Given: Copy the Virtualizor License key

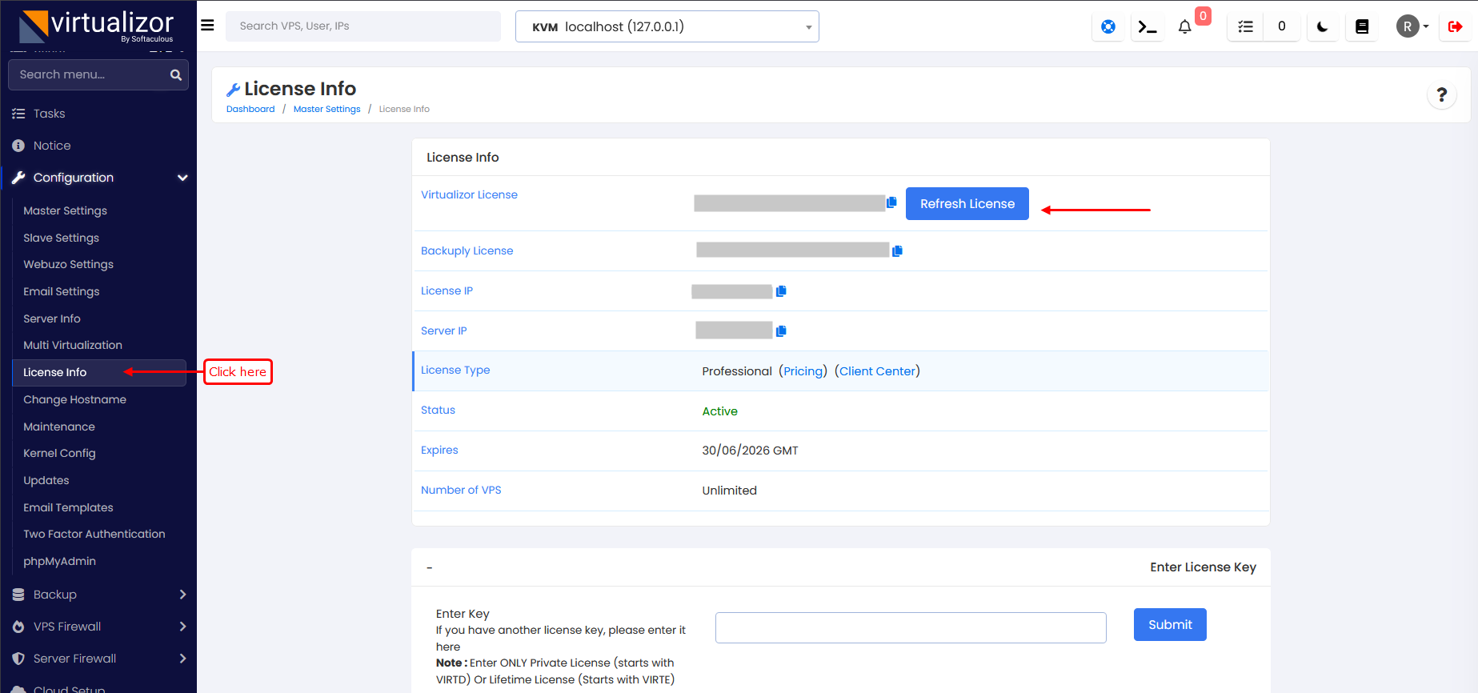Looking at the screenshot, I should 891,202.
